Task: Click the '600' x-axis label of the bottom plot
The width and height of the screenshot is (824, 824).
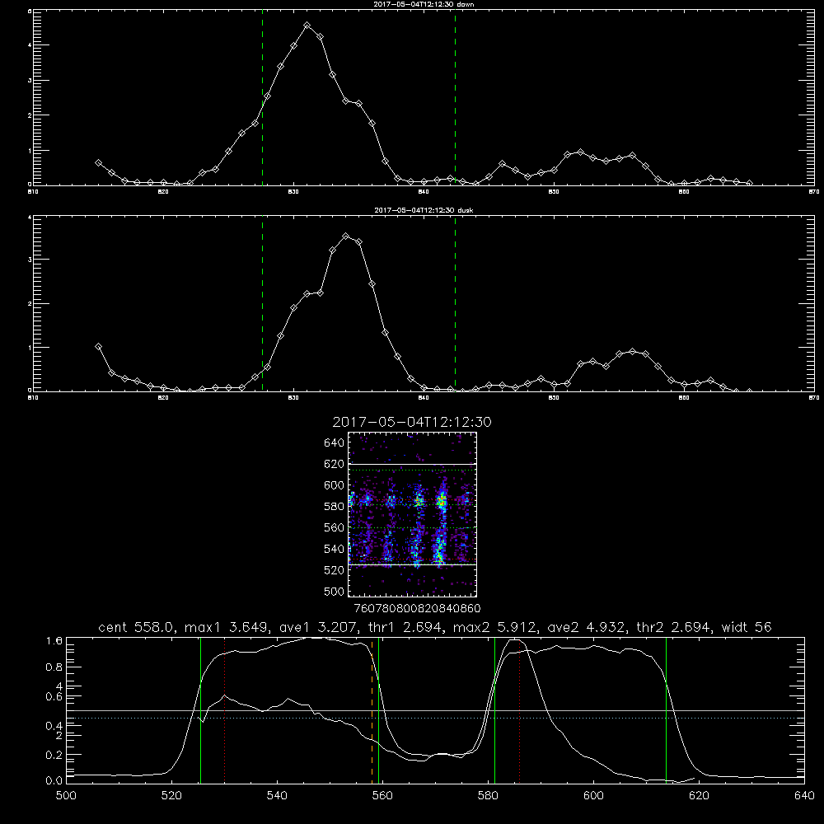Action: pyautogui.click(x=594, y=796)
